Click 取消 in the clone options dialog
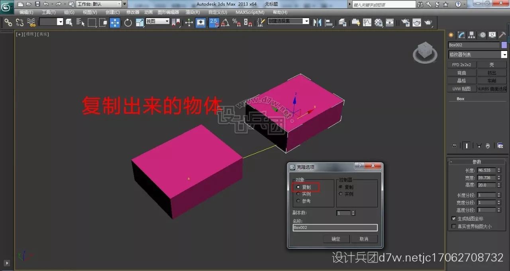510x271 pixels. tap(364, 239)
